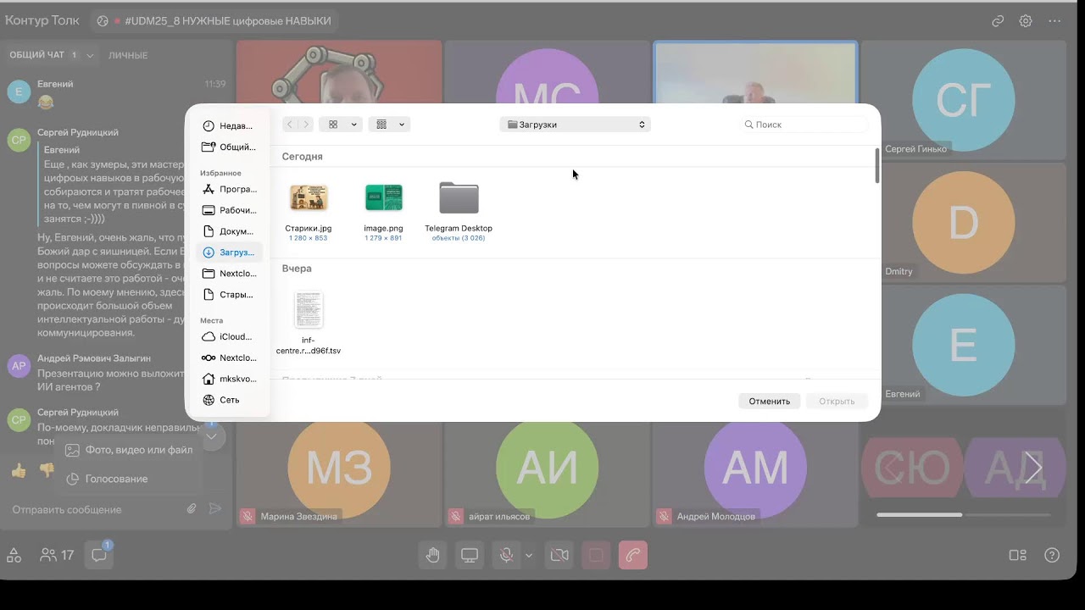Screen dimensions: 1085x610
Task: Expand the Общий чат chevron
Action: click(90, 55)
